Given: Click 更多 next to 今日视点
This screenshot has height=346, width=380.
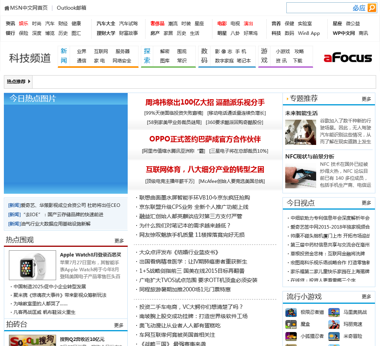Looking at the screenshot, I should pyautogui.click(x=366, y=203).
